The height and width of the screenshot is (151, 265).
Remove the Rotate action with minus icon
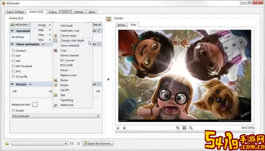30,84
